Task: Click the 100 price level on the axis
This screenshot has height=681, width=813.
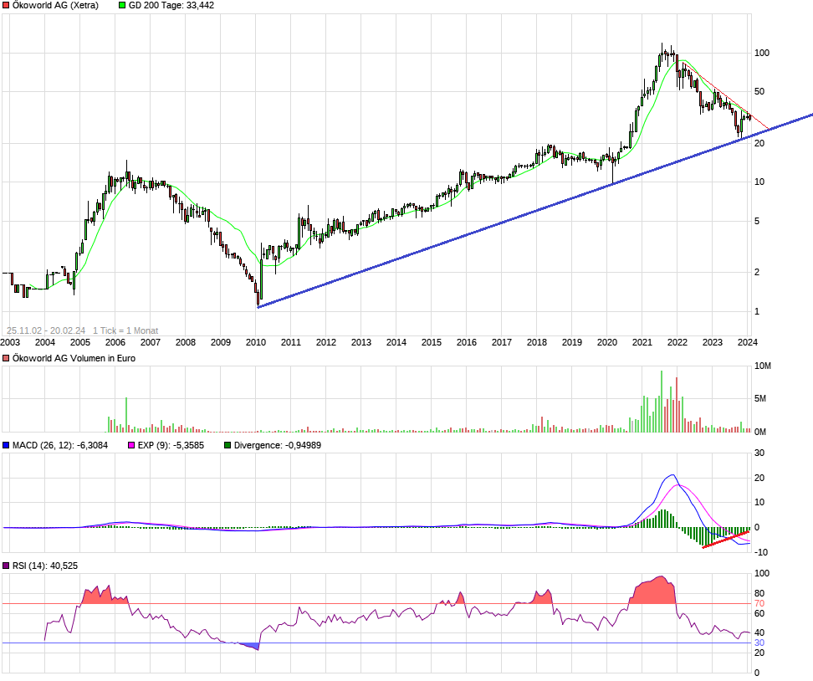Action: pyautogui.click(x=761, y=53)
